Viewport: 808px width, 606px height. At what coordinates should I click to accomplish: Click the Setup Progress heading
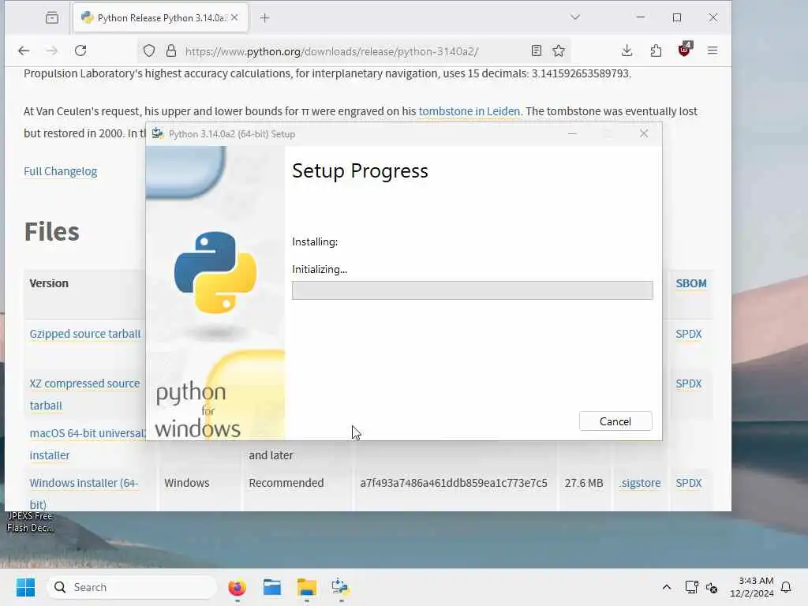(x=360, y=170)
